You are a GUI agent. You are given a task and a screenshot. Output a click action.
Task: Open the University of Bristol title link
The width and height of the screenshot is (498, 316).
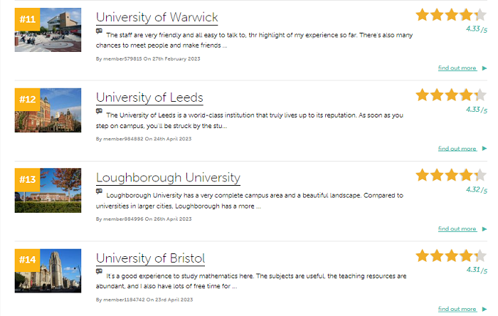coord(150,258)
